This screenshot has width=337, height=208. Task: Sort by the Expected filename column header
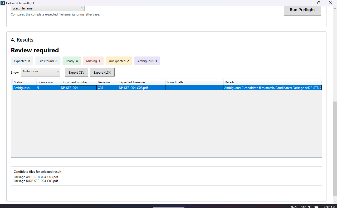click(x=142, y=82)
